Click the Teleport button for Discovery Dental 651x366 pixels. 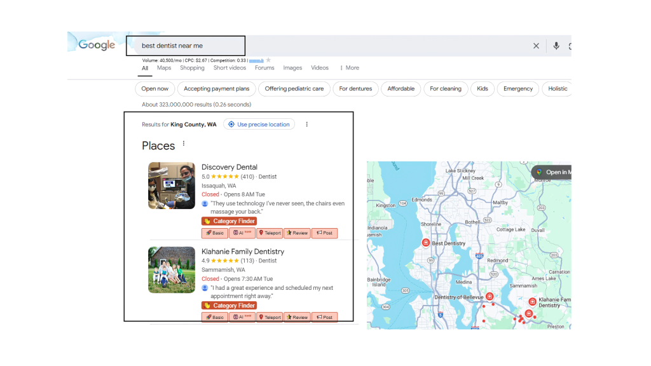click(x=270, y=233)
